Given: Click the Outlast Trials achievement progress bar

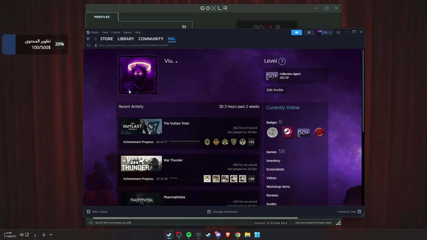Looking at the screenshot, I should (x=184, y=142).
